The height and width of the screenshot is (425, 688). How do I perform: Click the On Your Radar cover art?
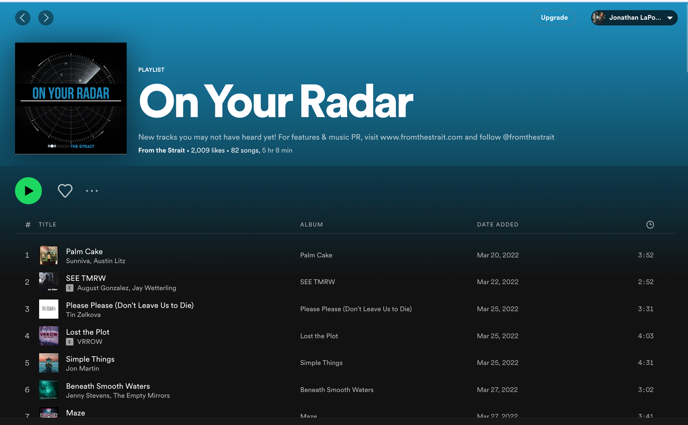pyautogui.click(x=71, y=98)
